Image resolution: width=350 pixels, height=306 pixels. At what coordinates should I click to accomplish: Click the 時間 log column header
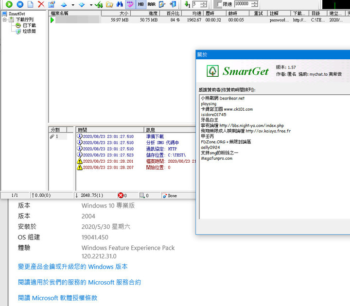tap(110, 130)
